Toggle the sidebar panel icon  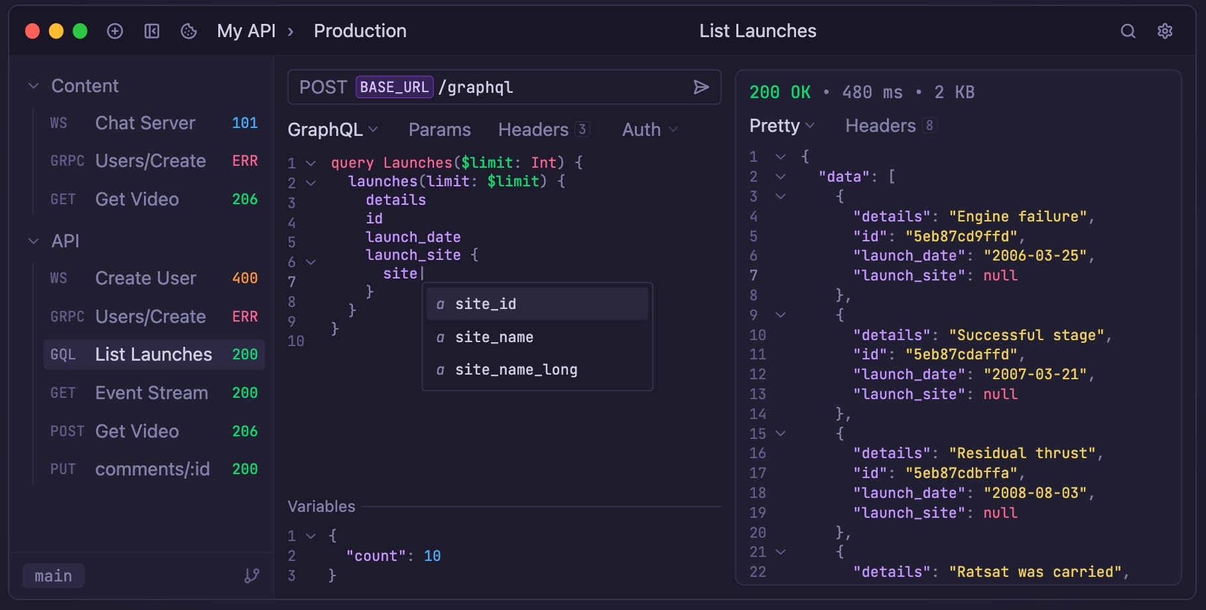[152, 31]
